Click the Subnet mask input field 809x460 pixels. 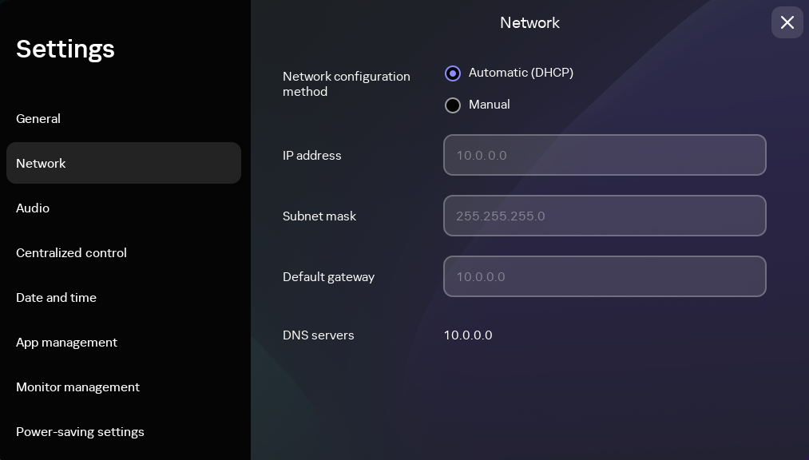click(x=605, y=216)
